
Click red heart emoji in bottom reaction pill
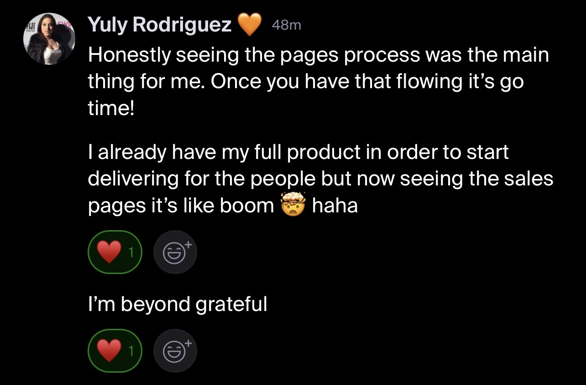pyautogui.click(x=110, y=351)
